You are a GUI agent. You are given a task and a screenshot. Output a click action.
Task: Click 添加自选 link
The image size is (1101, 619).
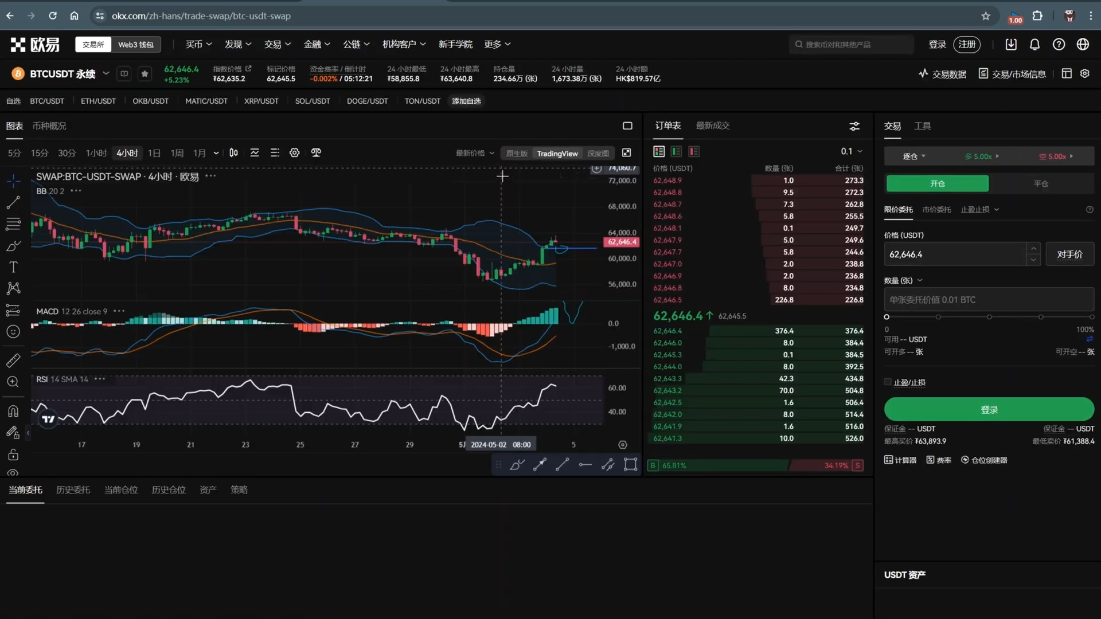coord(466,101)
